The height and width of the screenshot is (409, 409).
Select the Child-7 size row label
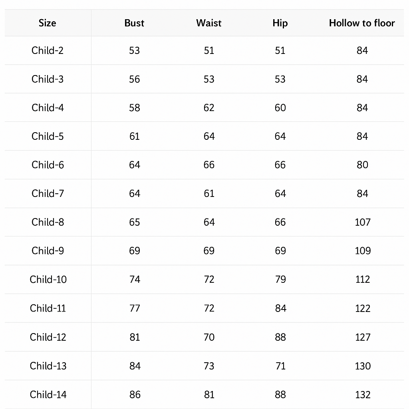pyautogui.click(x=48, y=194)
